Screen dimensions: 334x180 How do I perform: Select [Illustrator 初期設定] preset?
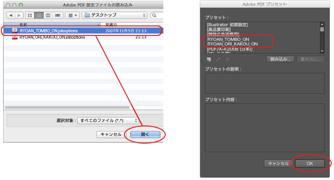tap(227, 25)
